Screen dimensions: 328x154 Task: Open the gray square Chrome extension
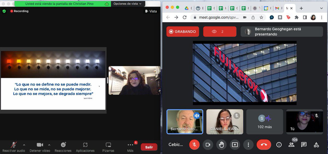(280, 17)
